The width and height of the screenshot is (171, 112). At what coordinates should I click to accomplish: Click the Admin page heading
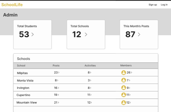click(x=10, y=15)
